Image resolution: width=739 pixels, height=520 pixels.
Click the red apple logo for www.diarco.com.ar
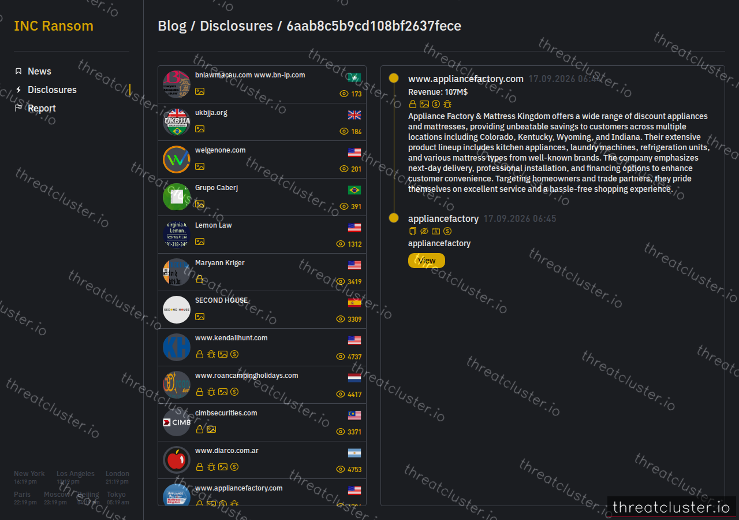pyautogui.click(x=177, y=460)
